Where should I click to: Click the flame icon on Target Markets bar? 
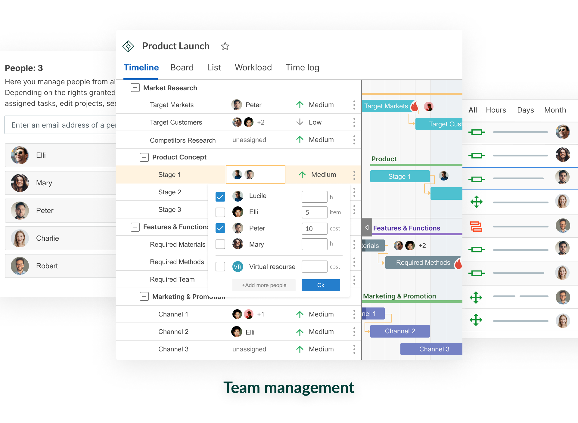415,106
